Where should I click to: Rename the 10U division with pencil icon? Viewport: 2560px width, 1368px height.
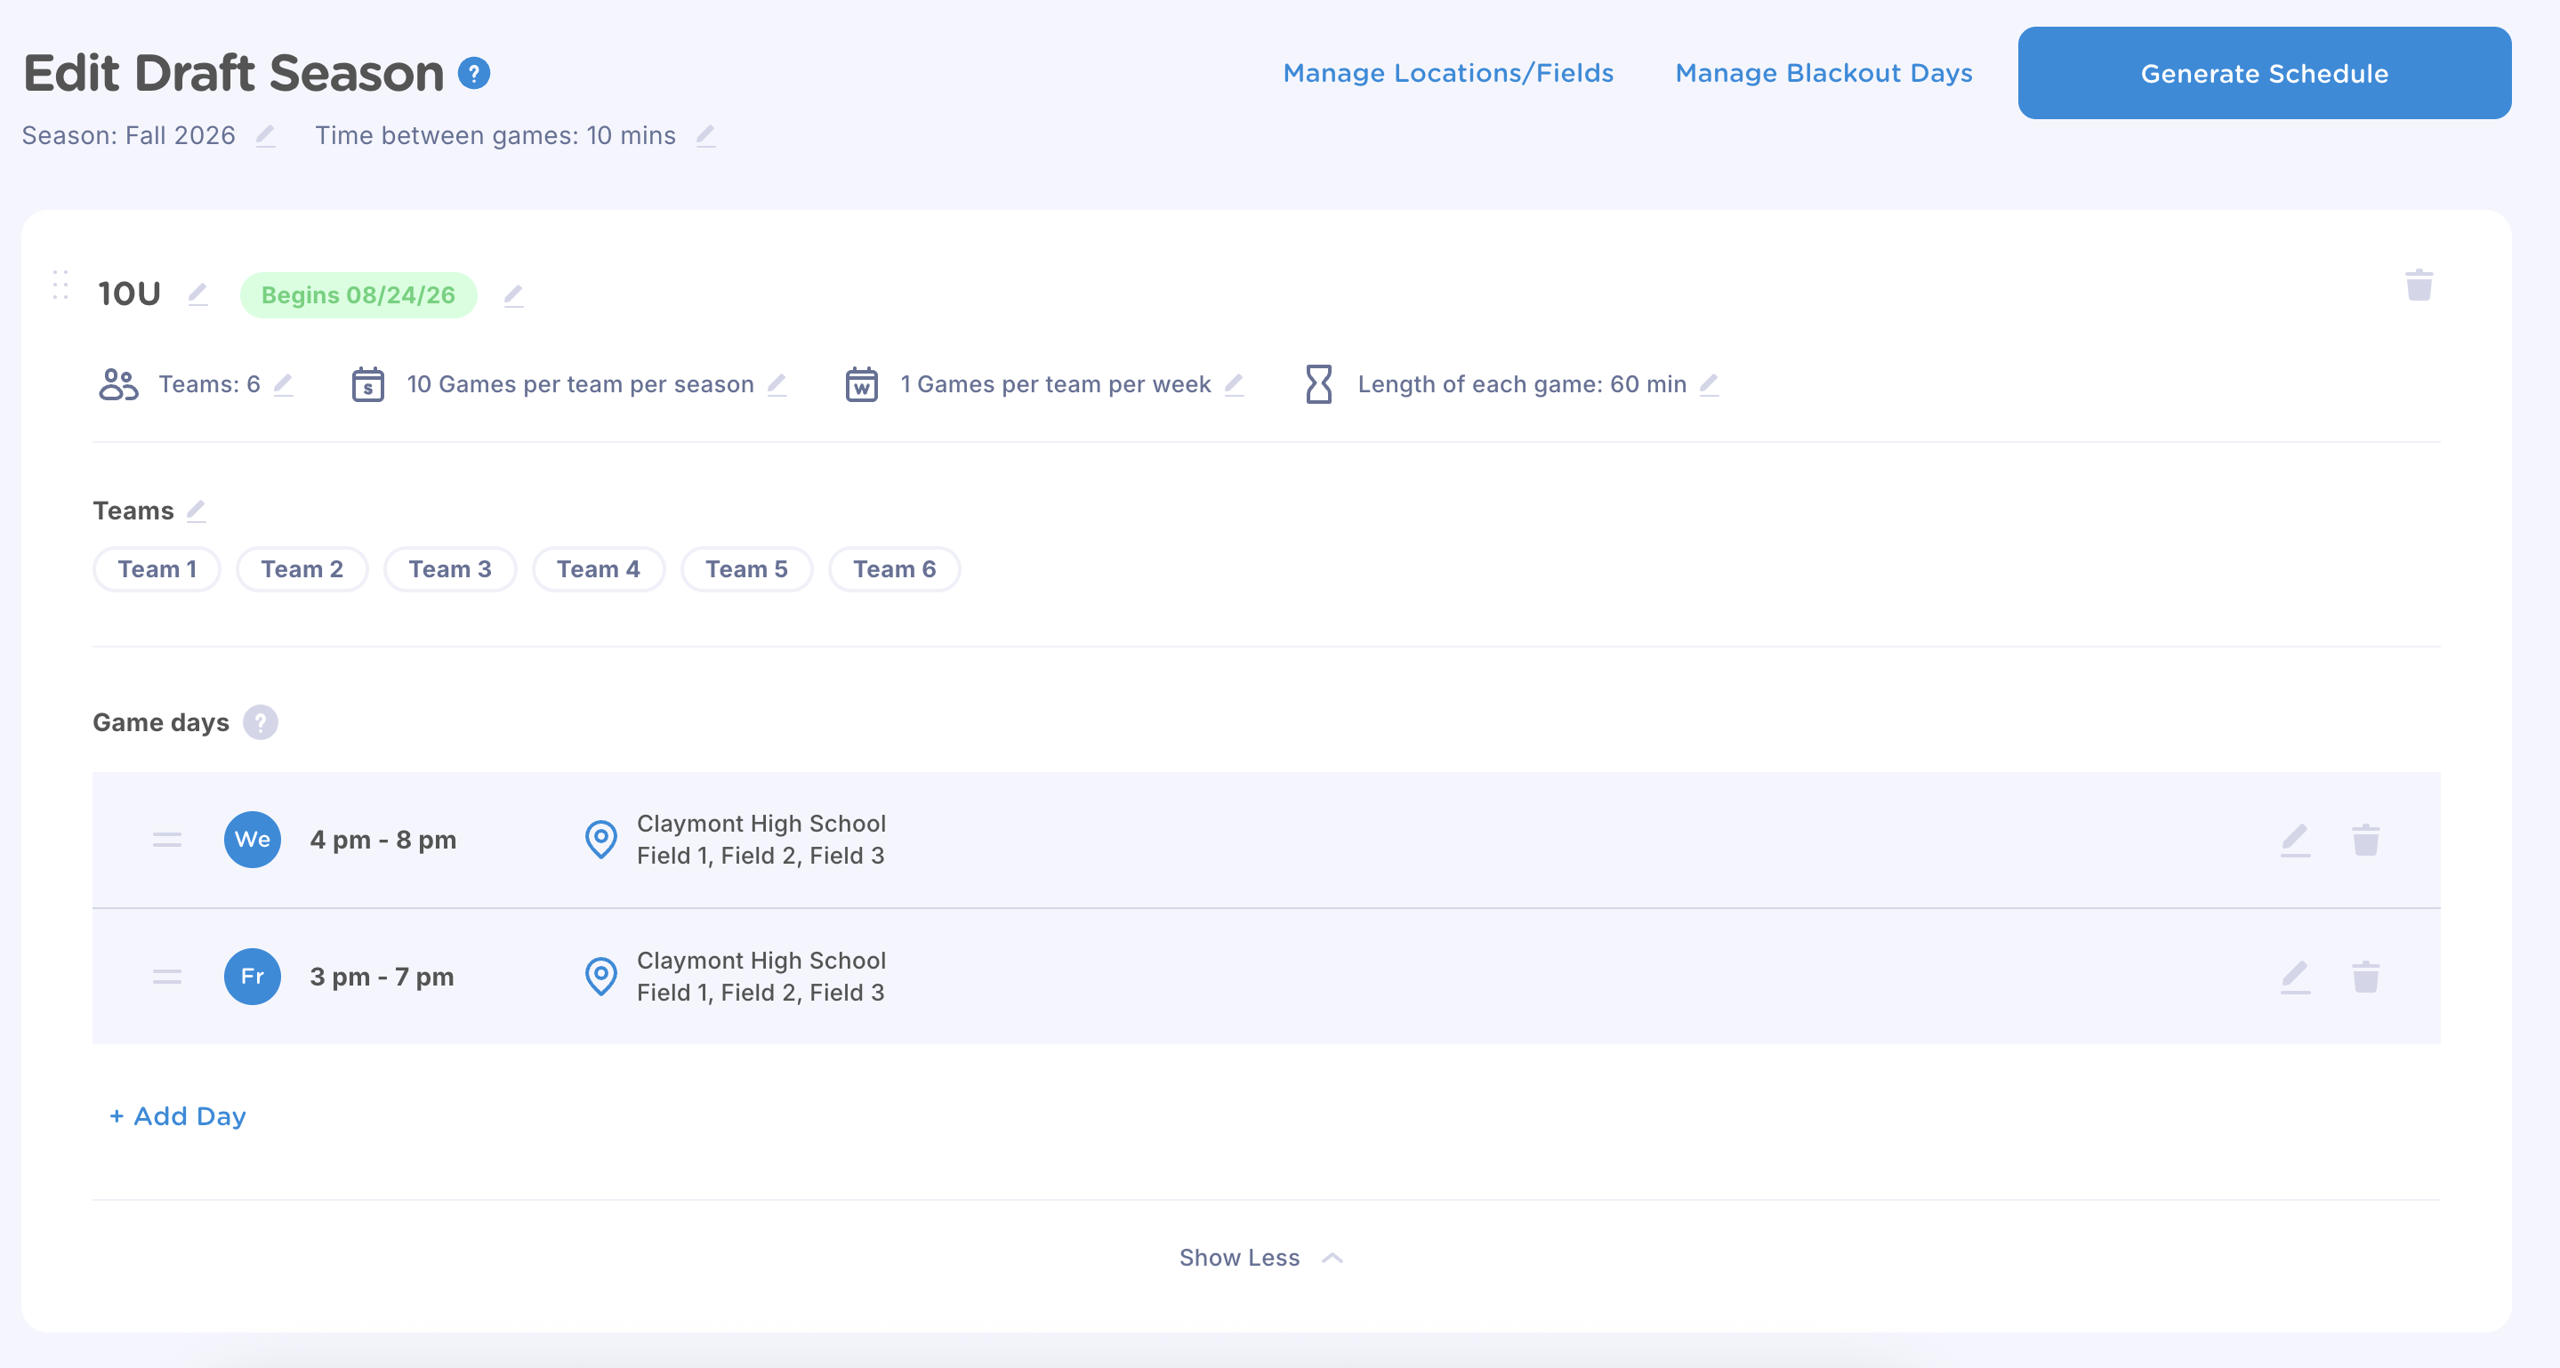click(x=197, y=294)
